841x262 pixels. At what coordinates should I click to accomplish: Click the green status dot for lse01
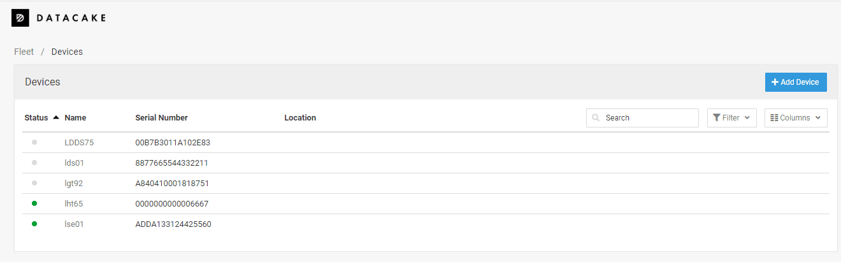coord(34,224)
